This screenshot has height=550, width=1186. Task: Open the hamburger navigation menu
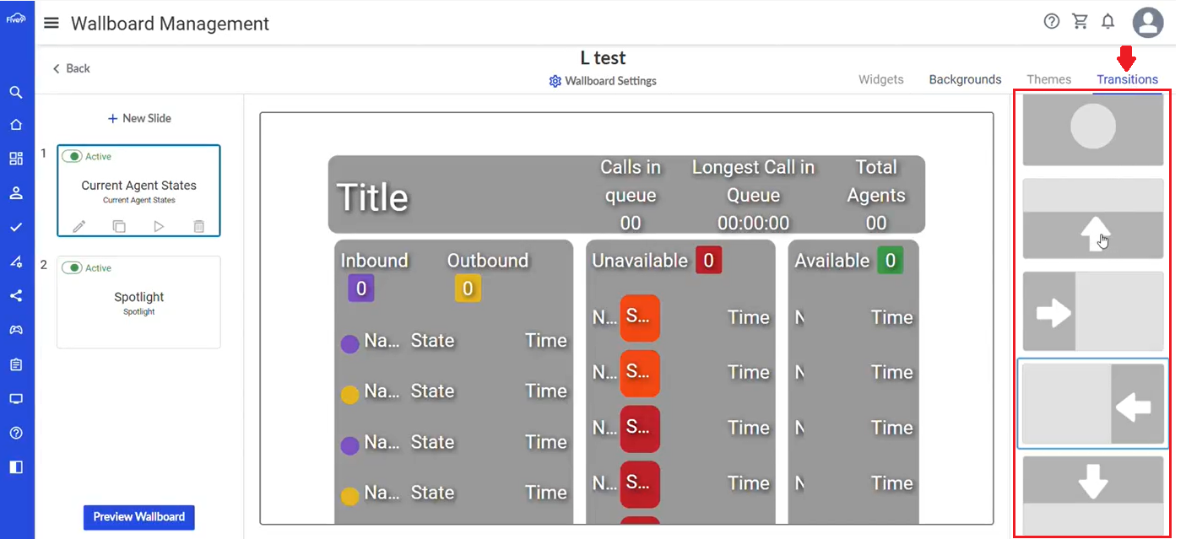click(x=51, y=23)
